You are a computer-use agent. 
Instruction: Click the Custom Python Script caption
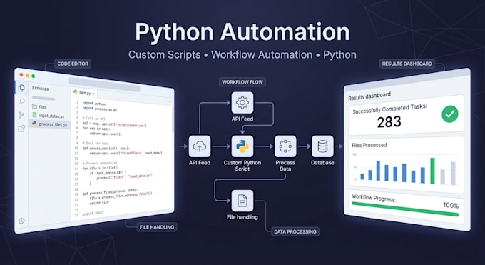(x=242, y=166)
